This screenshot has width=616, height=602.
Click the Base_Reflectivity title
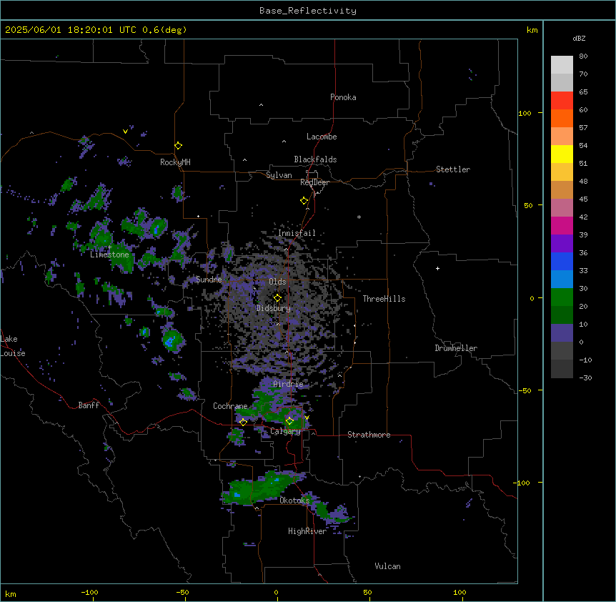pos(308,11)
